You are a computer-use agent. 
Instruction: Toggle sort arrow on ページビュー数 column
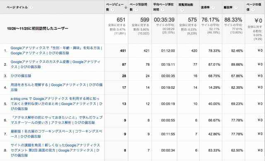pos(126,7)
